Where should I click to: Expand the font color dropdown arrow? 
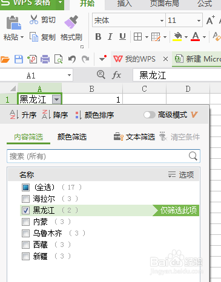(x=204, y=37)
